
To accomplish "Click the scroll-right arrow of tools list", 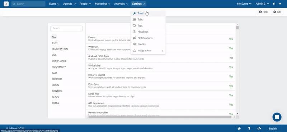I will click(235, 117).
